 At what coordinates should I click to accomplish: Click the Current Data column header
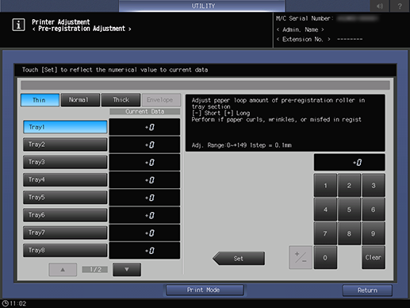(145, 111)
